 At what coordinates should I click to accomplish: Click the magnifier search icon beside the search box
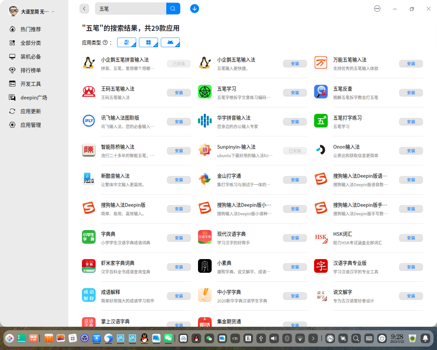[173, 9]
